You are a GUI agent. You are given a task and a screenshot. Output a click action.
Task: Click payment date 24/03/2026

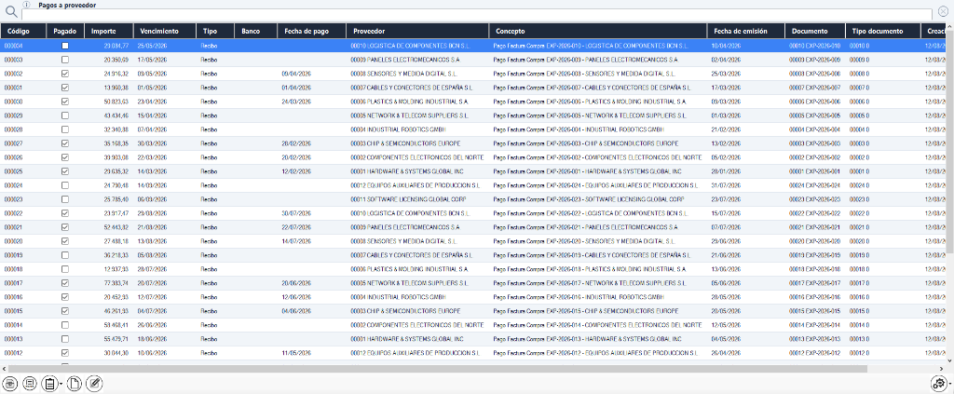coord(296,102)
